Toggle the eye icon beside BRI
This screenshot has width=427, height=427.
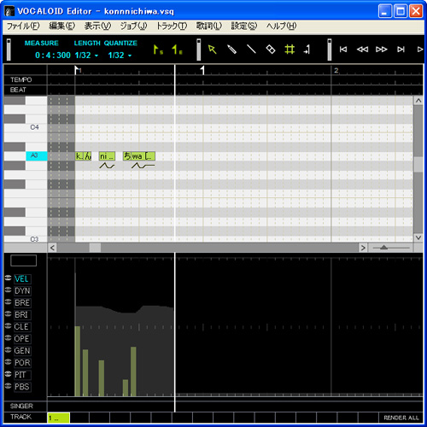(9, 313)
